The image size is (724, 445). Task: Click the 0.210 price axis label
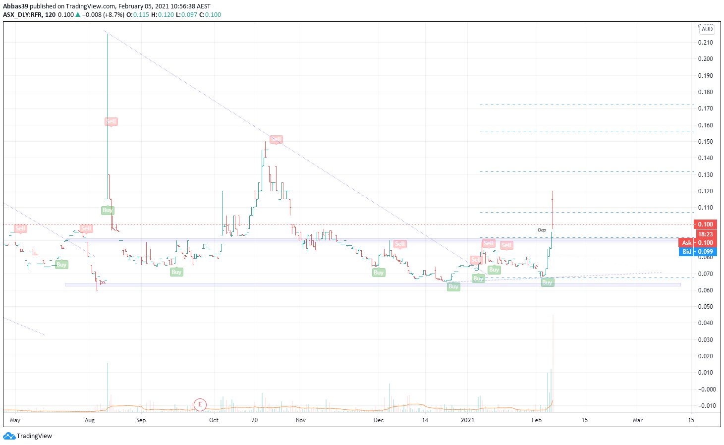point(706,43)
